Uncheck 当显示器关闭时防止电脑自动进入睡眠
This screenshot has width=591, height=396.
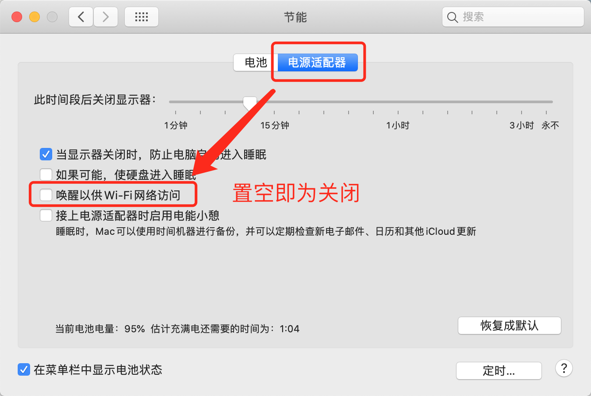(x=46, y=154)
